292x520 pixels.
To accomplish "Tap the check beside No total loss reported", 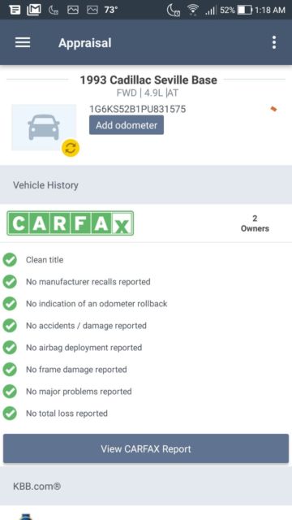I will [x=10, y=414].
